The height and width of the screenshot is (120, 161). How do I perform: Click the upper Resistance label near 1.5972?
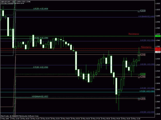(x=134, y=34)
